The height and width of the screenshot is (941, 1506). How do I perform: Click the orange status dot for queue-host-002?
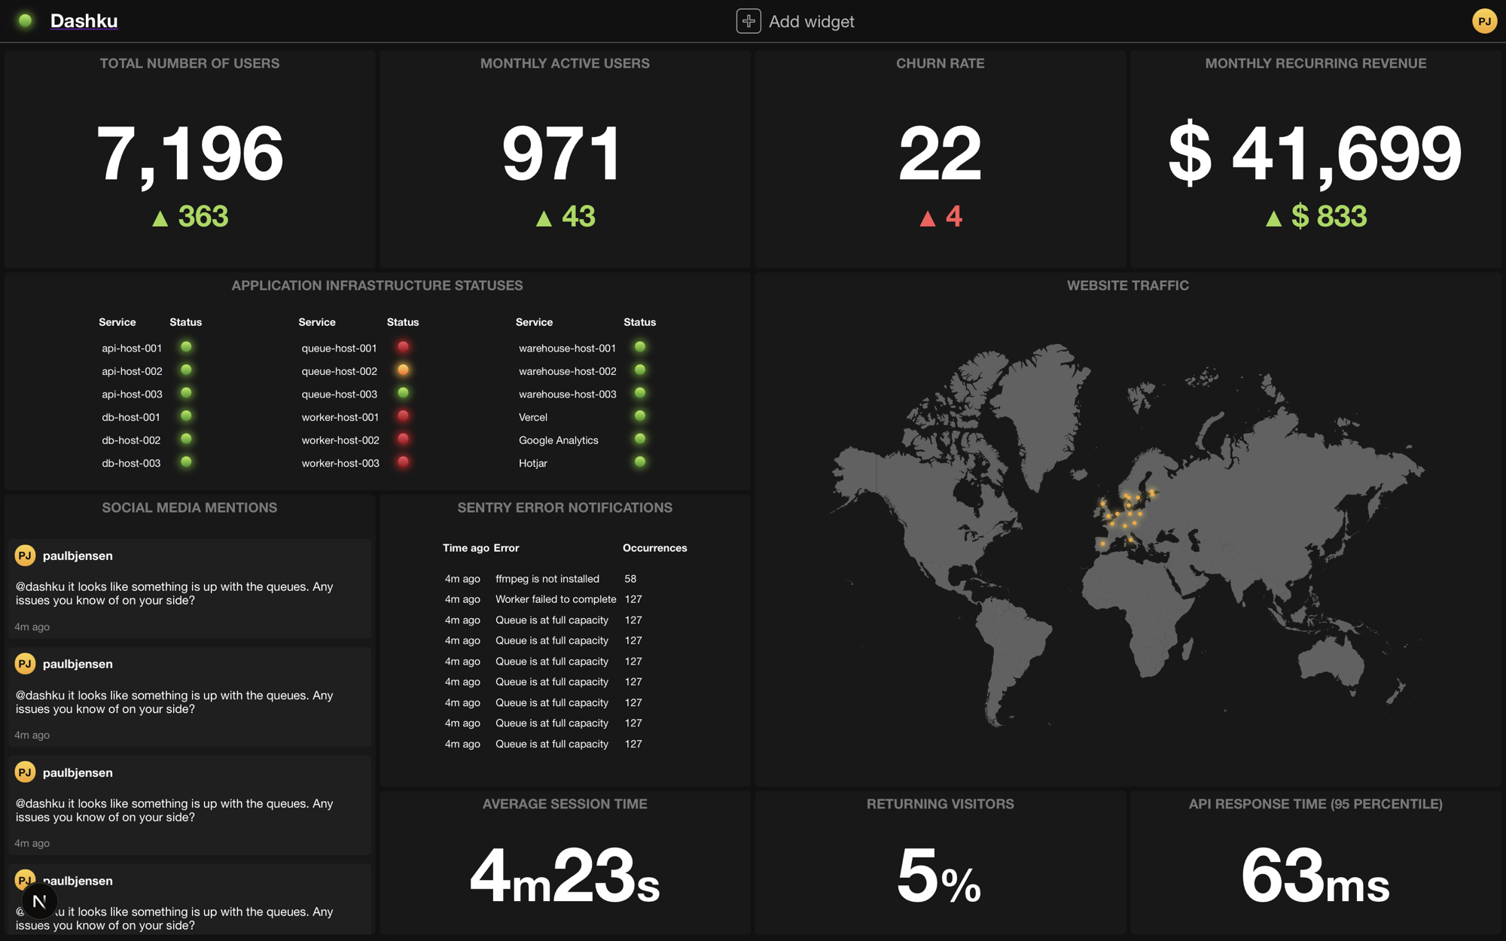(x=403, y=370)
